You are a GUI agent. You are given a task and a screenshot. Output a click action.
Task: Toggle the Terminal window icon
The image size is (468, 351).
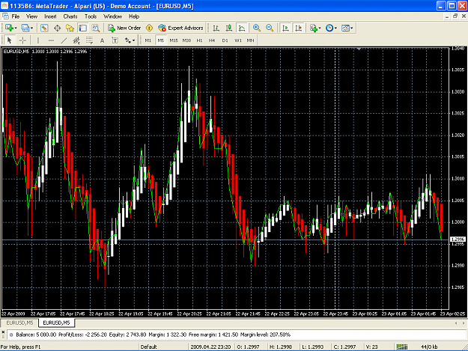(x=82, y=28)
